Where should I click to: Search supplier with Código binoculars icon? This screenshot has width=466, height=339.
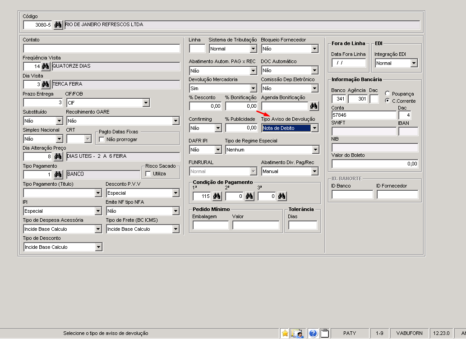pos(58,25)
